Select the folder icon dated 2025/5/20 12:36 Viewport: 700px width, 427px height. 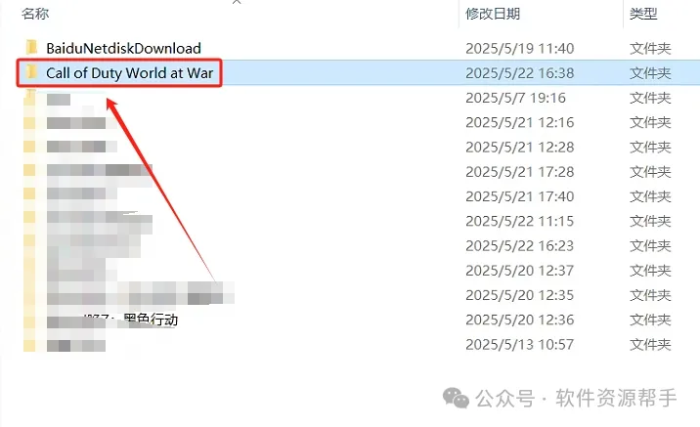pyautogui.click(x=30, y=320)
